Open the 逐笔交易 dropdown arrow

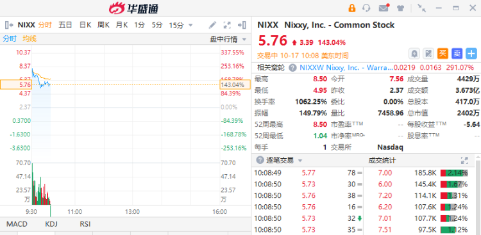click(x=300, y=161)
